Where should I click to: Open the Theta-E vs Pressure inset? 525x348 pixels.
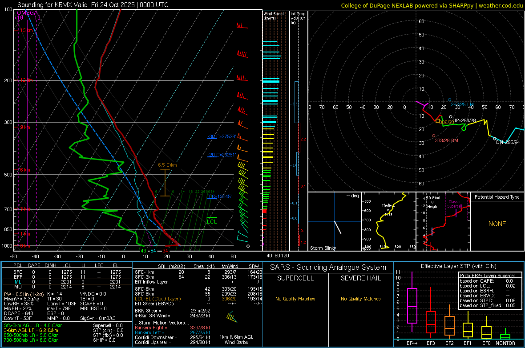[x=389, y=221]
